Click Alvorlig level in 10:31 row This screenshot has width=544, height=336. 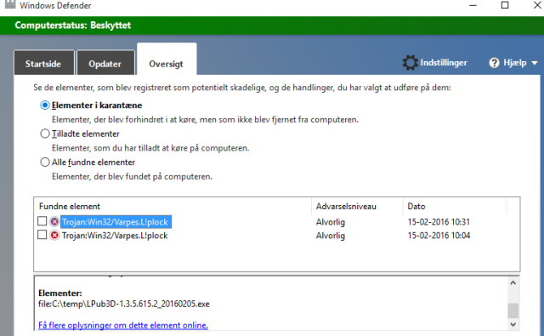pos(331,222)
